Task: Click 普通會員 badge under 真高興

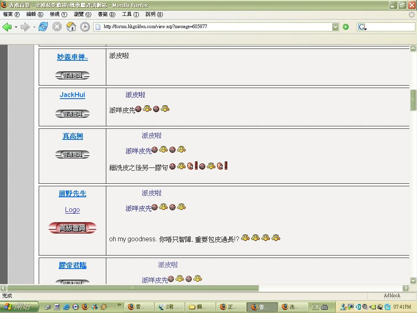Action: point(72,154)
